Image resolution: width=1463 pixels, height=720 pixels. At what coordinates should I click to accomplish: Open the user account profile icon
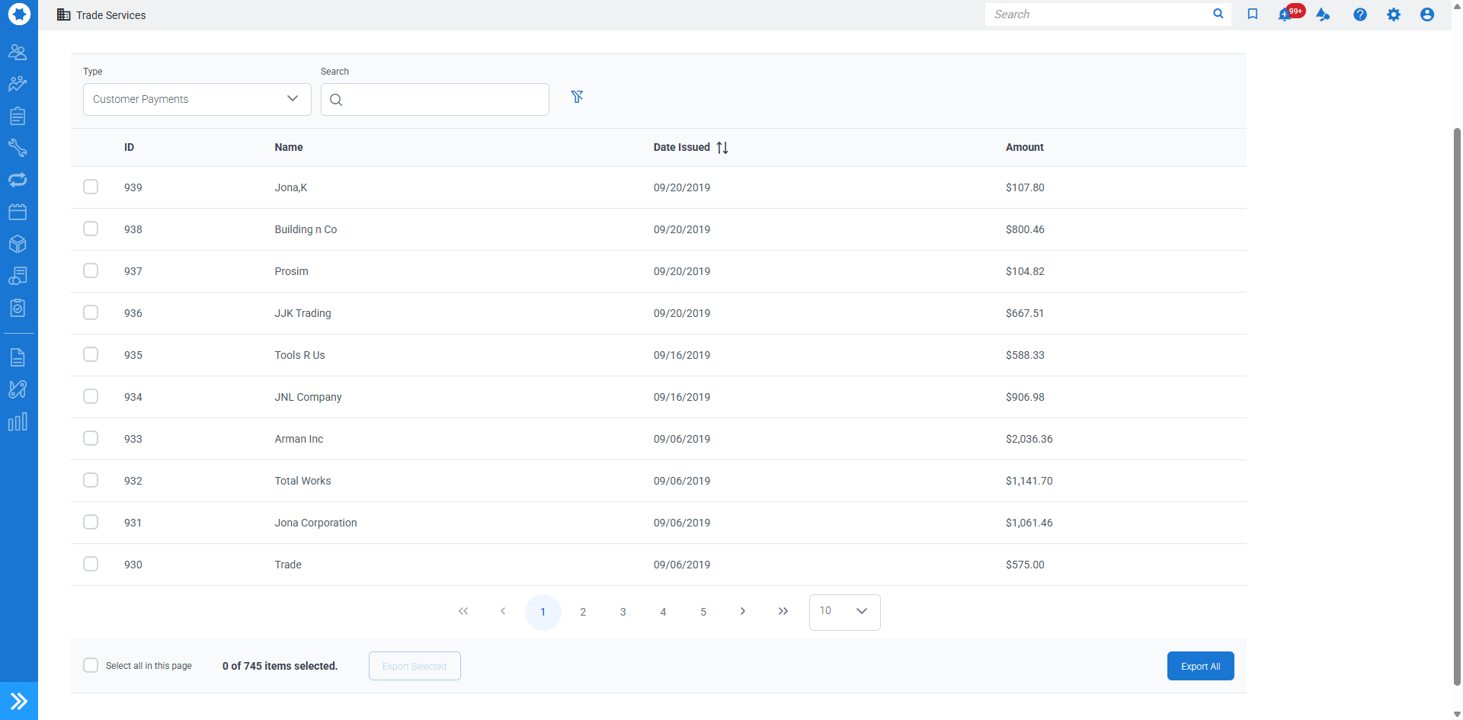[x=1428, y=14]
